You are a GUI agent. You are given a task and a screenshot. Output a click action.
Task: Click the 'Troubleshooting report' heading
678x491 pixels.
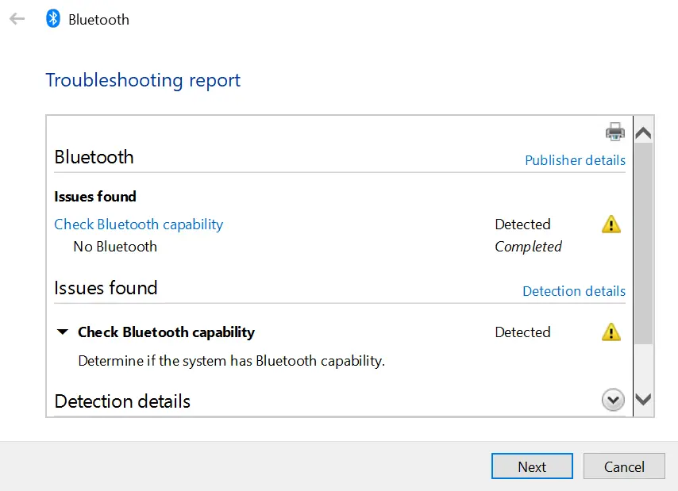143,80
